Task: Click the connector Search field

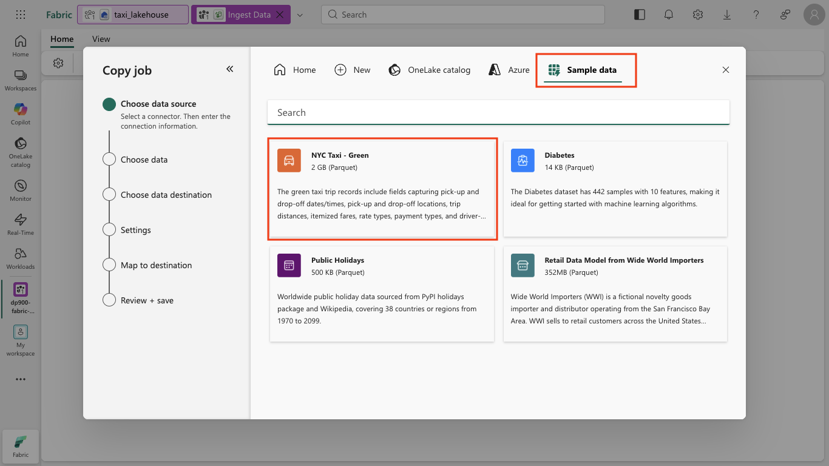Action: [x=498, y=112]
